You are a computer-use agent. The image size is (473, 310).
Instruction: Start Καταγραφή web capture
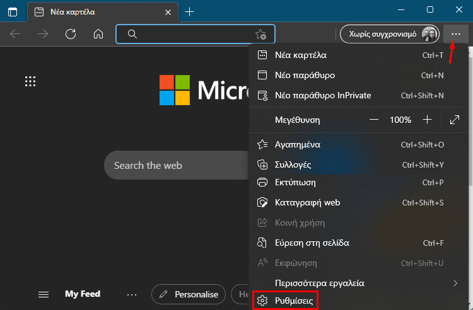358,202
